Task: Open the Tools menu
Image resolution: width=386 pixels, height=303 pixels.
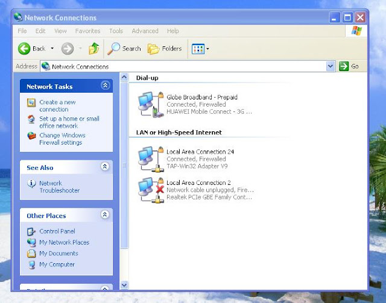Action: (x=116, y=31)
